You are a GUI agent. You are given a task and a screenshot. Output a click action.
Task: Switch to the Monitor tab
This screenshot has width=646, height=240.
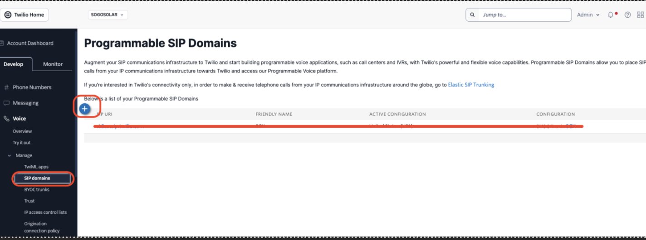53,64
